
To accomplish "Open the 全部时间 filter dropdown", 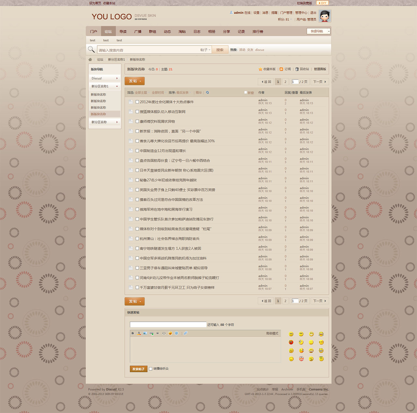I will [159, 93].
